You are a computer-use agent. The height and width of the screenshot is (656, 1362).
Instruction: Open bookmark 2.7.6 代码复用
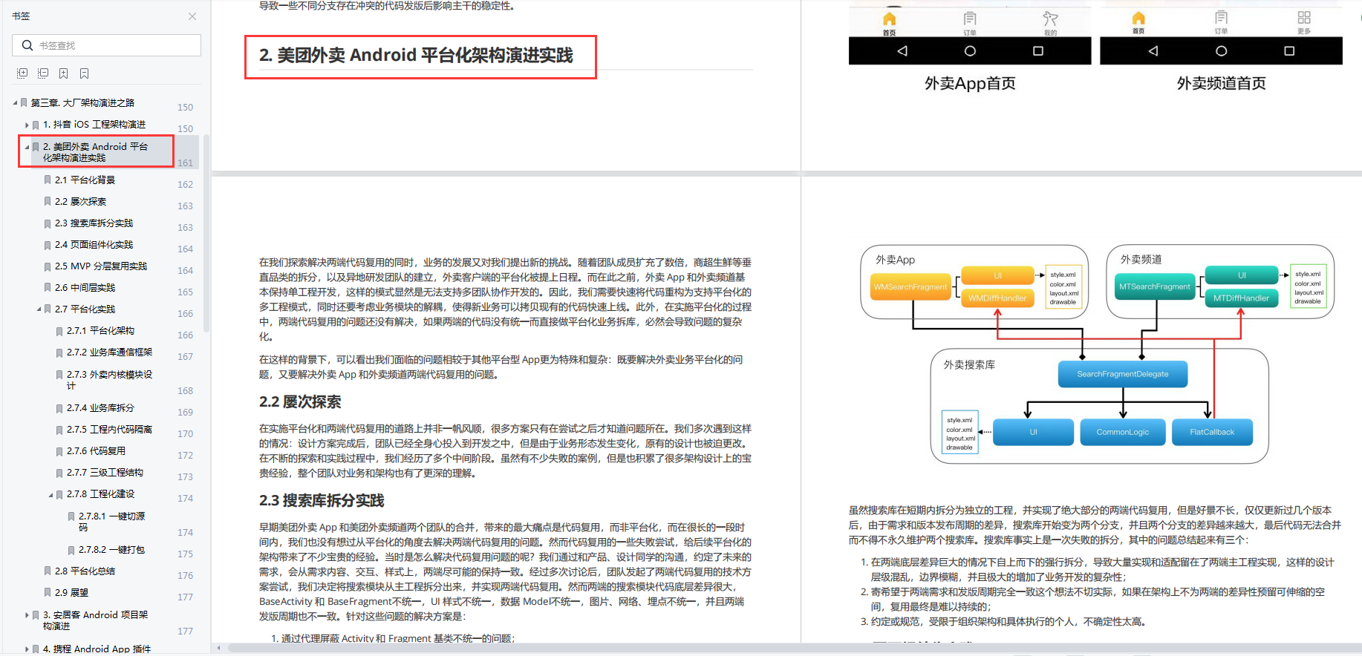point(96,451)
